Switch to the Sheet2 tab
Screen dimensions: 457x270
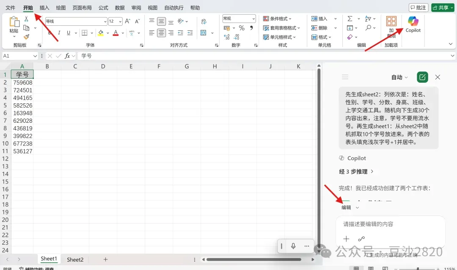(x=75, y=259)
